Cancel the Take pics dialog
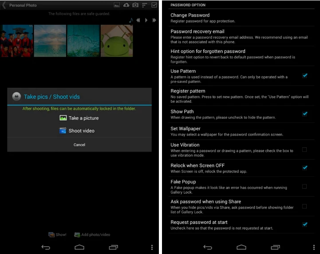This screenshot has width=320, height=254. pyautogui.click(x=79, y=145)
